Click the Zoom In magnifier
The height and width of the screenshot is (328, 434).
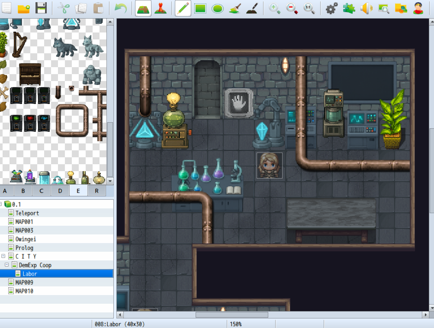(274, 8)
